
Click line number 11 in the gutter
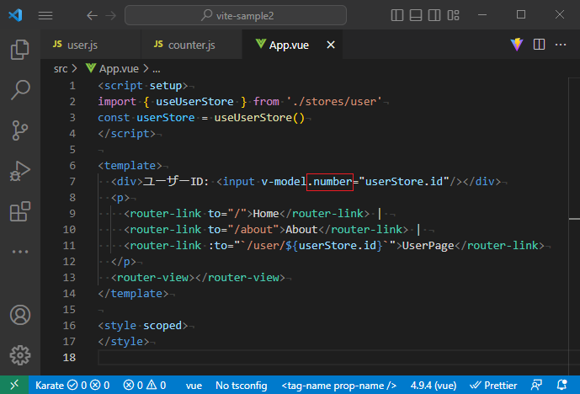pos(69,246)
